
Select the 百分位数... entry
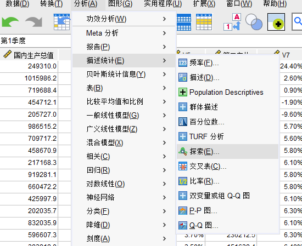(x=228, y=122)
